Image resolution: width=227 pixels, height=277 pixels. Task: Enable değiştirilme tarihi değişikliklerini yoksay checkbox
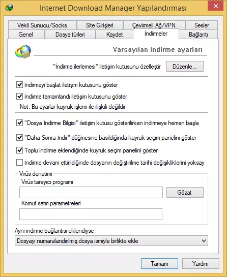[x=19, y=162]
